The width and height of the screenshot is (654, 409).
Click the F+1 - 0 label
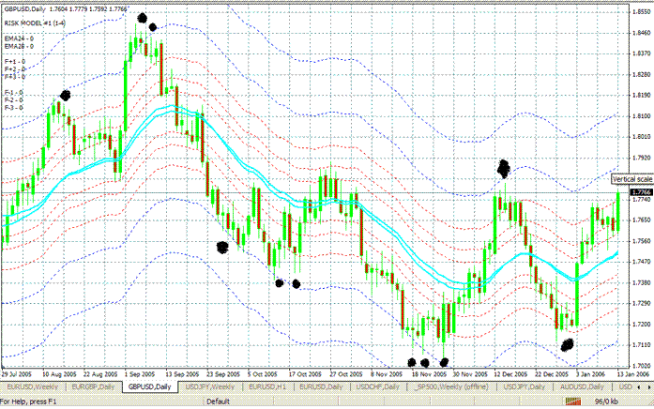(x=15, y=62)
